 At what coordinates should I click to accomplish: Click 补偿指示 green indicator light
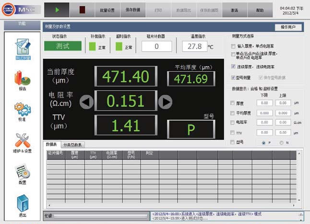[x=92, y=46]
